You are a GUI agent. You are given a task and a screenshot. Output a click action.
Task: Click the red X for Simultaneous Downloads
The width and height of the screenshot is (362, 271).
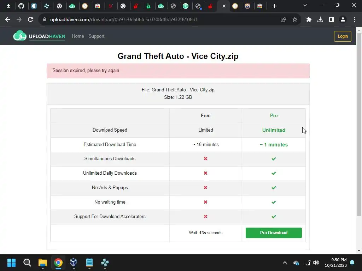point(205,158)
